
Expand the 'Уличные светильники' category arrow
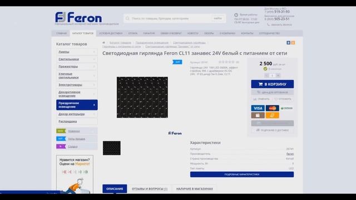pyautogui.click(x=94, y=76)
